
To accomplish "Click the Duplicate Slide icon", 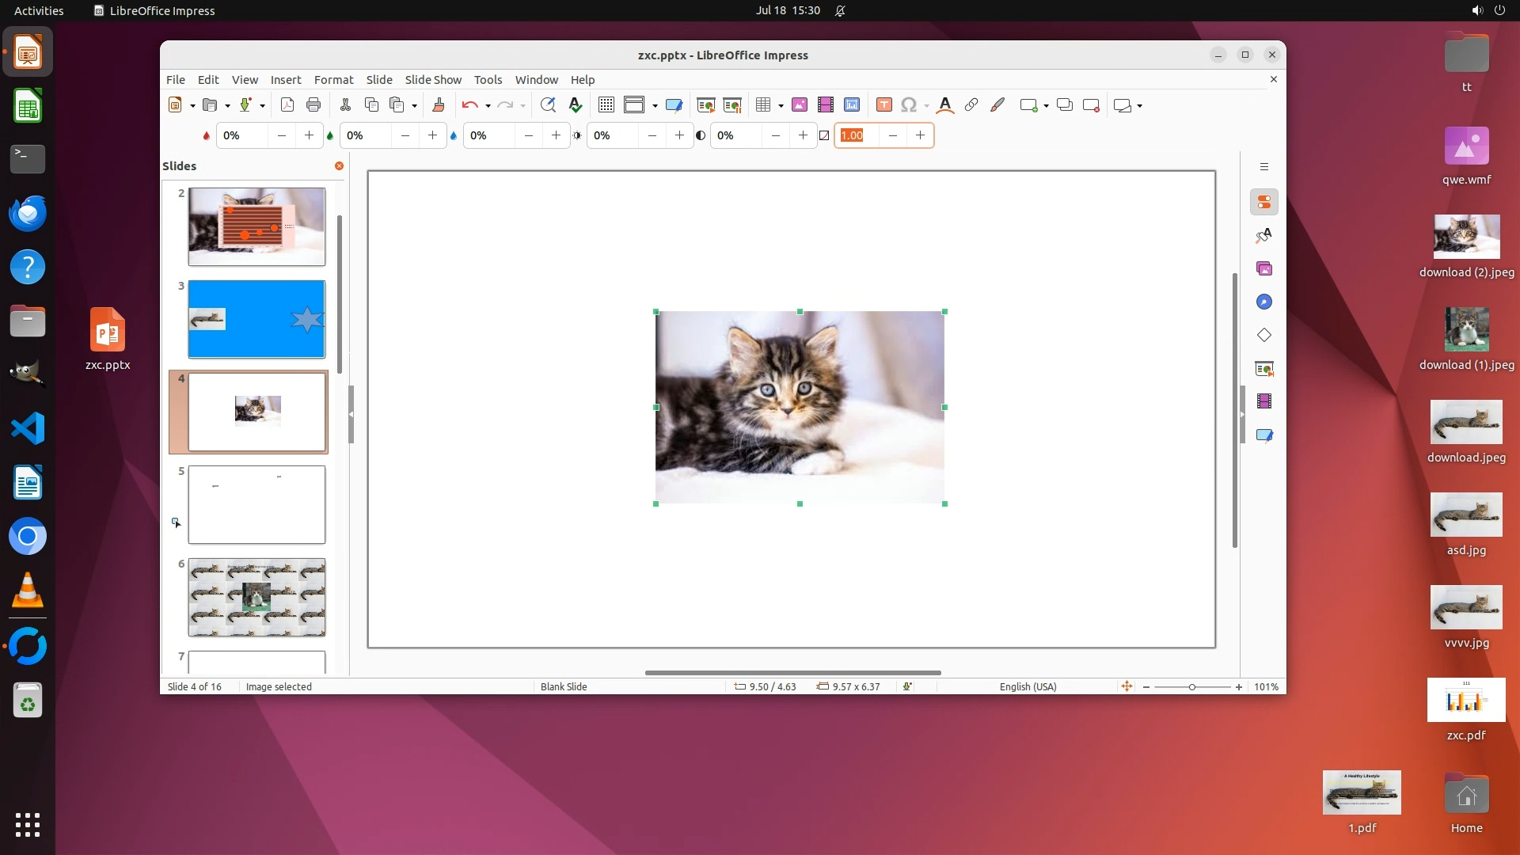I will (1065, 105).
